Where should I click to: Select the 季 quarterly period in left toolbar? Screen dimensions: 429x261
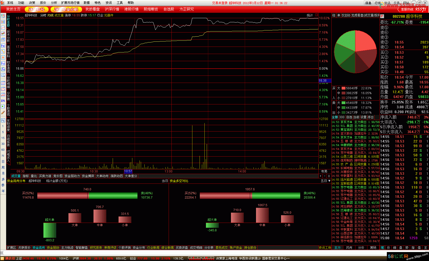(x=3, y=185)
